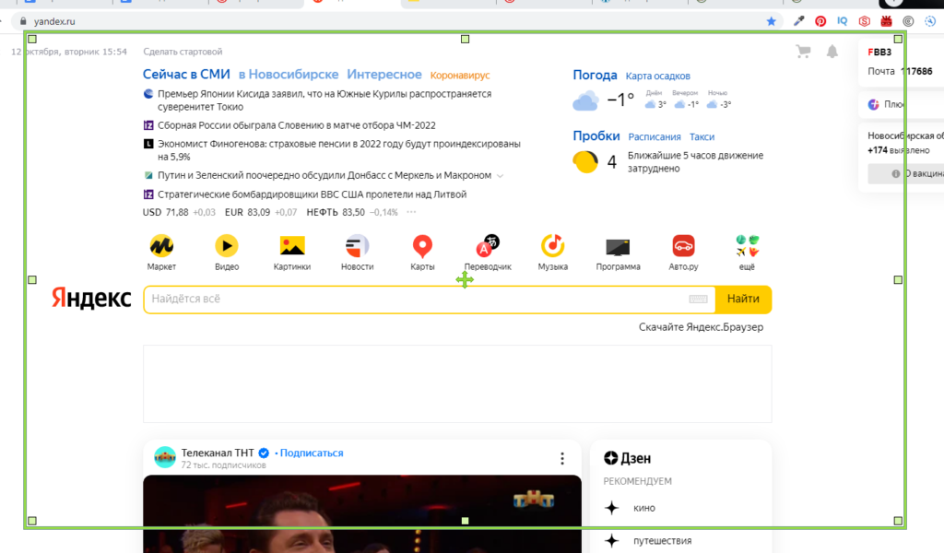Select кино in Дзен recommendations
This screenshot has width=944, height=553.
(x=643, y=508)
